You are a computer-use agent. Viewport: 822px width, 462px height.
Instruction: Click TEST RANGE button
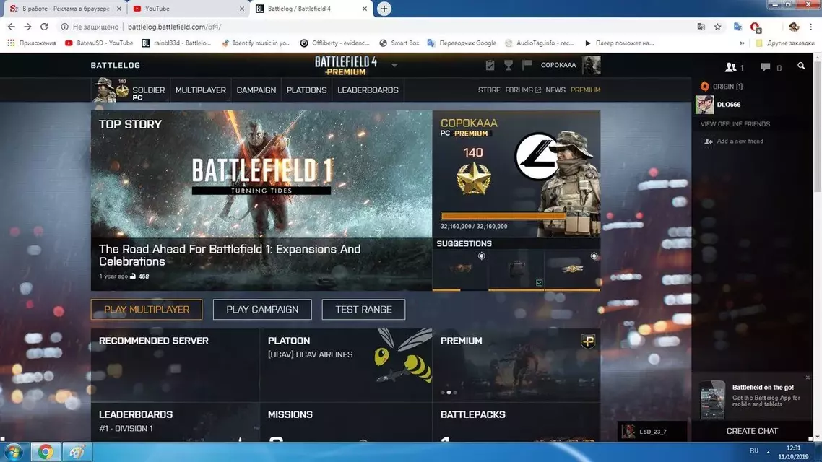click(363, 310)
